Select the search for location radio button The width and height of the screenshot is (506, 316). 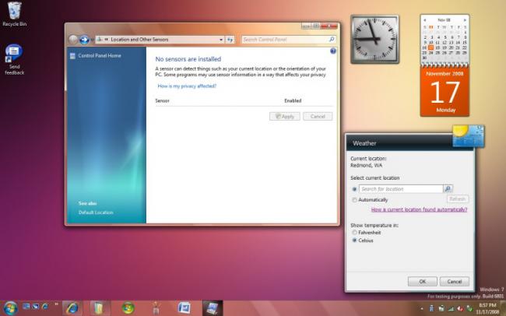click(x=354, y=189)
